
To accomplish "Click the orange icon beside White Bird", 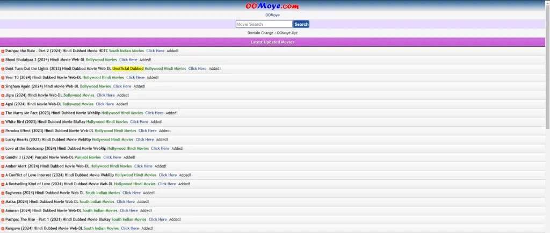I will (3, 122).
